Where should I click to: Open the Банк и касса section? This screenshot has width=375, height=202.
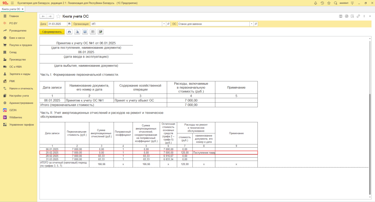coord(17,38)
